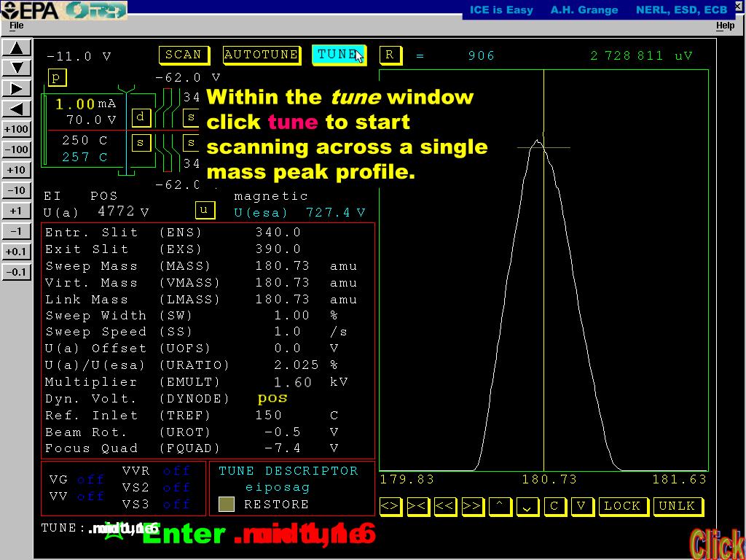This screenshot has width=746, height=560.
Task: Toggle the VS2 valve off state
Action: coord(176,488)
